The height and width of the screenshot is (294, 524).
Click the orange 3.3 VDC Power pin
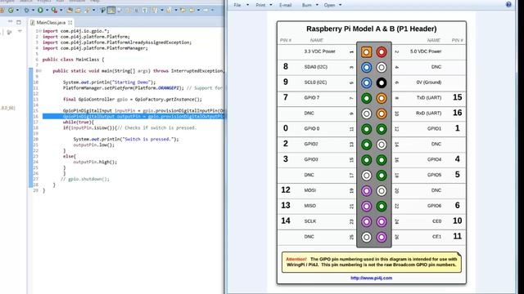[x=366, y=52]
